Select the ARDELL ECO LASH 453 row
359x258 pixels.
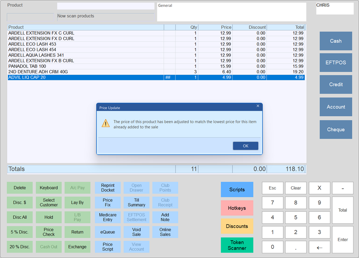(156, 44)
